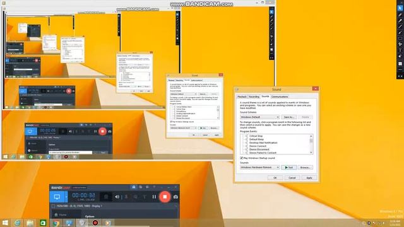Click Browse button in front Sound dialog
The width and height of the screenshot is (404, 227).
[x=306, y=167]
